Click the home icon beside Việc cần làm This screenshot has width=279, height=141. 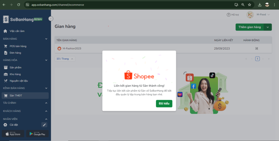click(x=5, y=31)
